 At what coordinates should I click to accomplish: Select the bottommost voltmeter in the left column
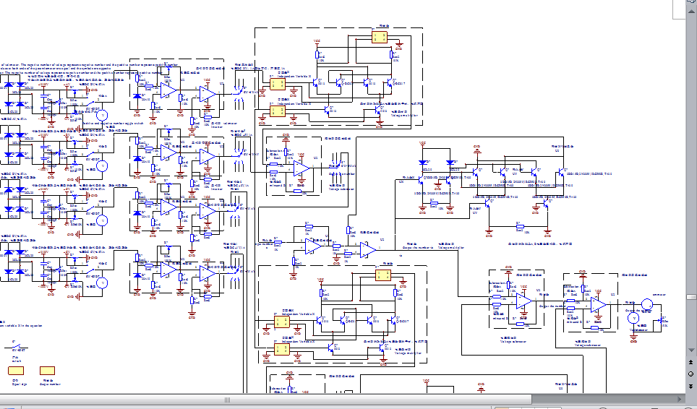(x=102, y=283)
